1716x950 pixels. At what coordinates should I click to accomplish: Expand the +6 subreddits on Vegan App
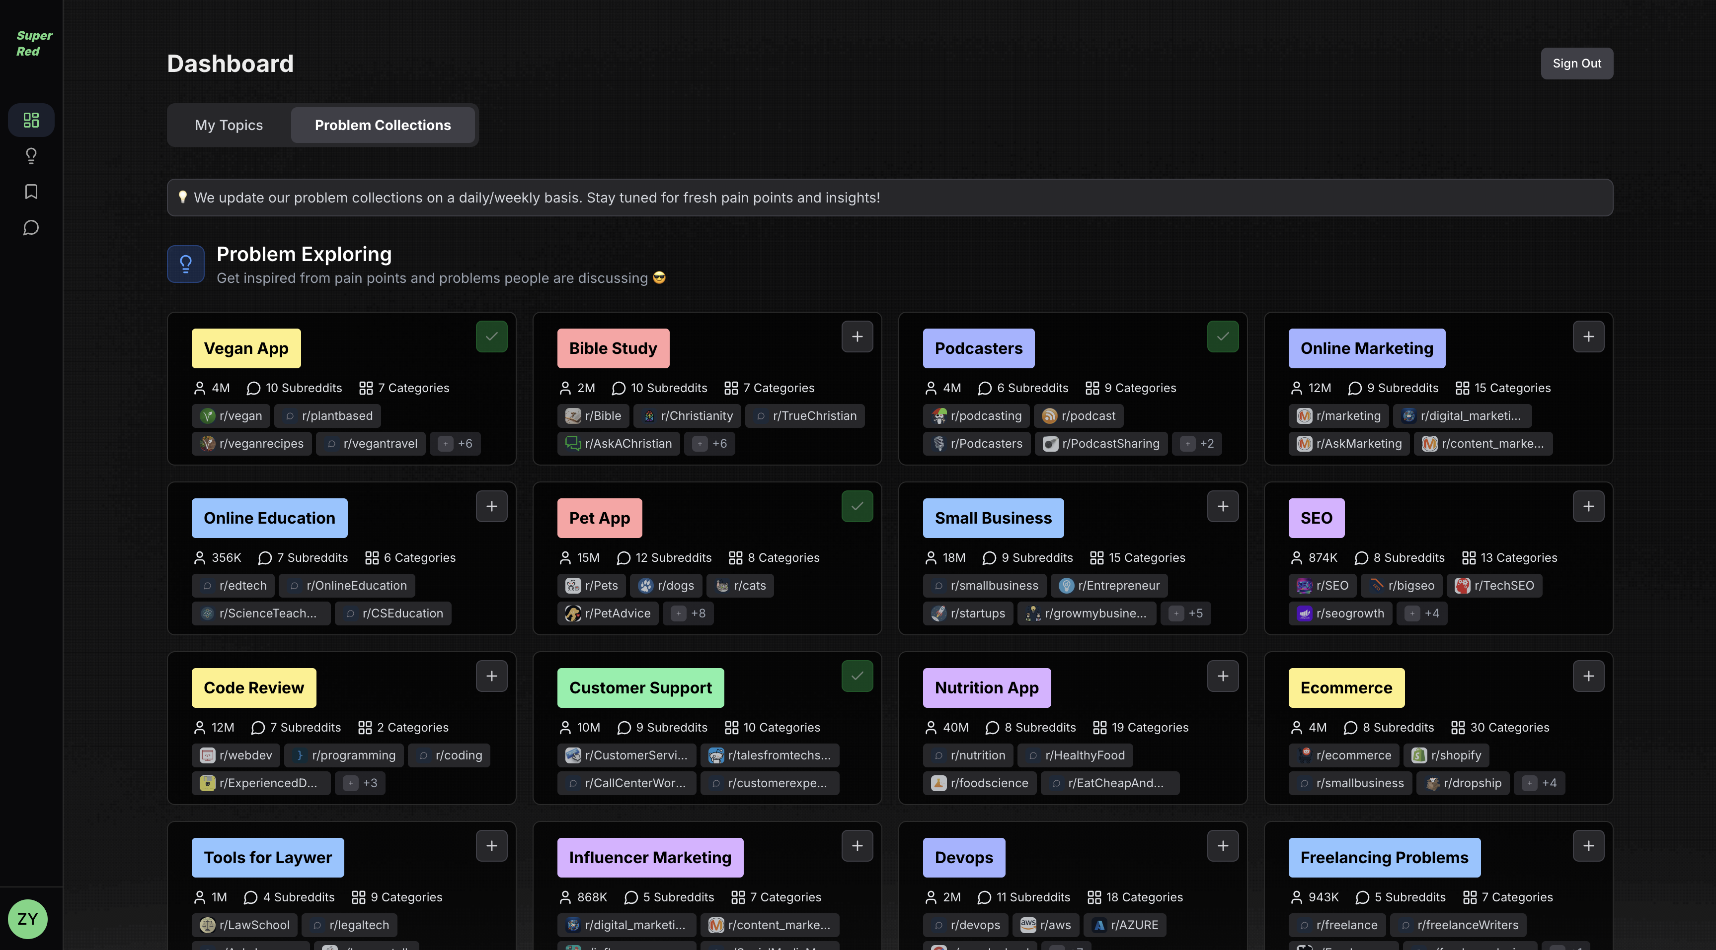click(x=456, y=443)
